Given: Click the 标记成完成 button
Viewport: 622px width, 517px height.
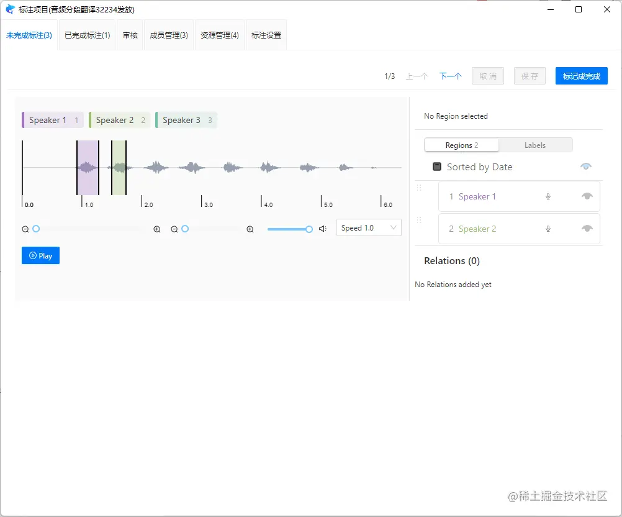Looking at the screenshot, I should click(582, 76).
